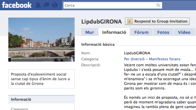Open the Fotos tab
The height and width of the screenshot is (110, 196).
[163, 32]
